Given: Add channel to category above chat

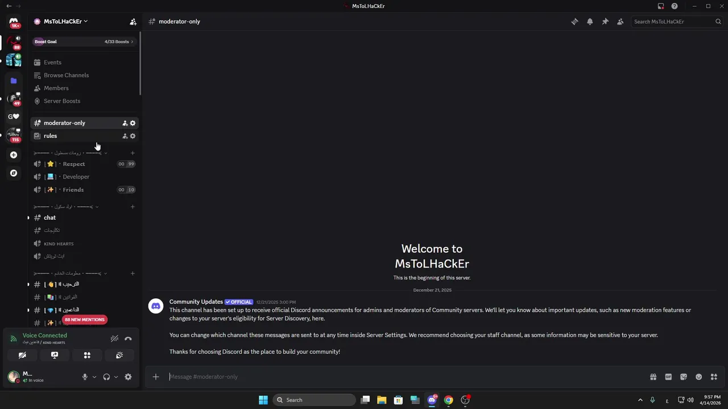Looking at the screenshot, I should coord(133,206).
